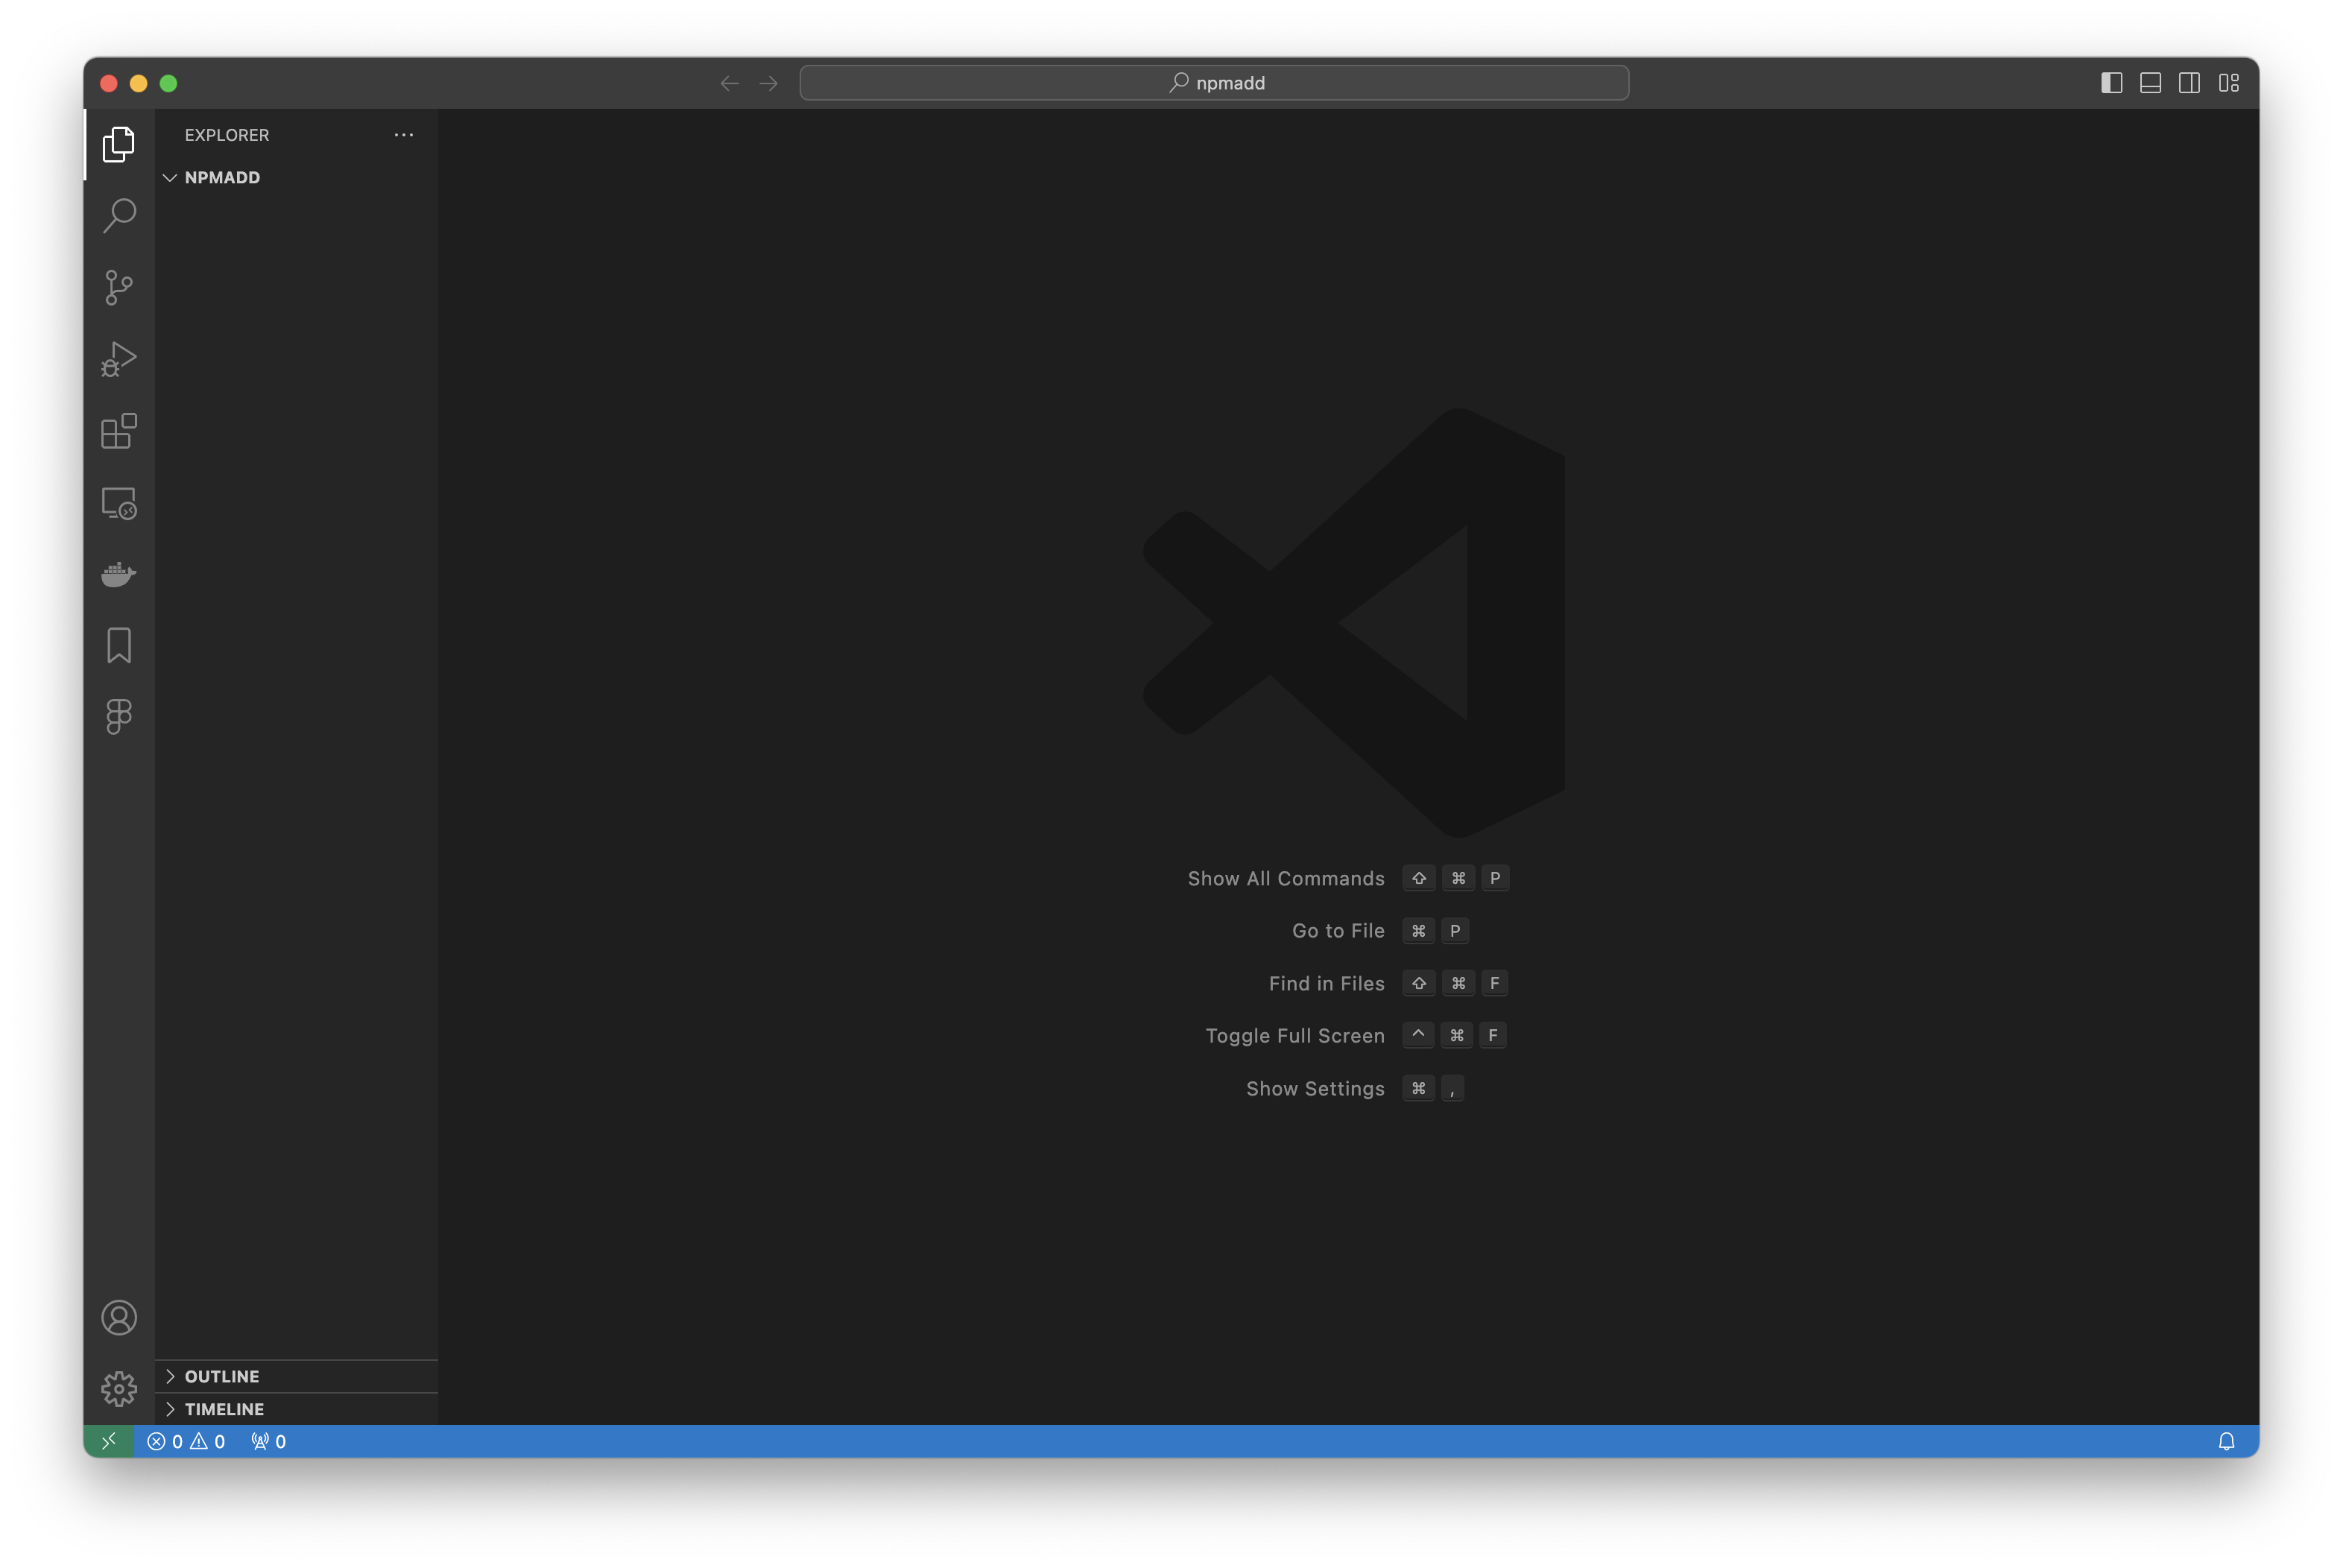
Task: Open Explorer views and more actions menu
Action: [404, 135]
